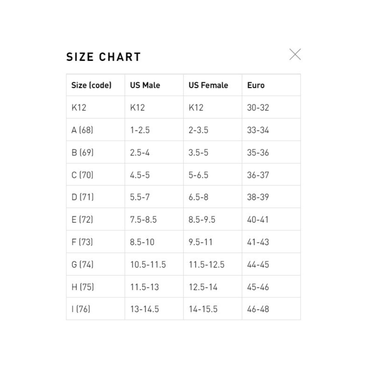Click the US Female column header

pos(208,85)
